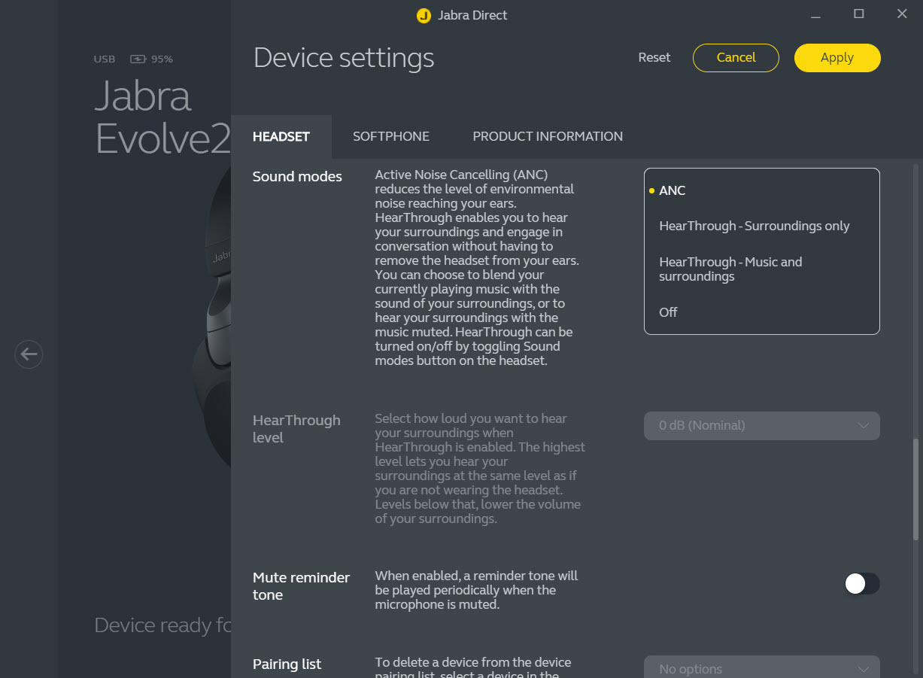Click the Jabra headset product image
The image size is (923, 678).
tap(211, 316)
